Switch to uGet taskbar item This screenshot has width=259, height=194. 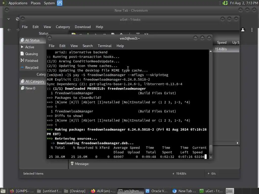[212, 191]
